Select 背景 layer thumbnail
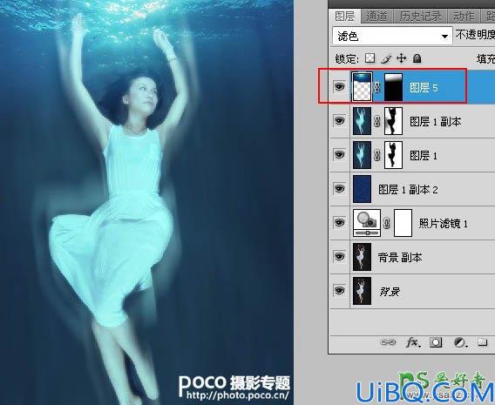This screenshot has width=495, height=405. coord(362,291)
